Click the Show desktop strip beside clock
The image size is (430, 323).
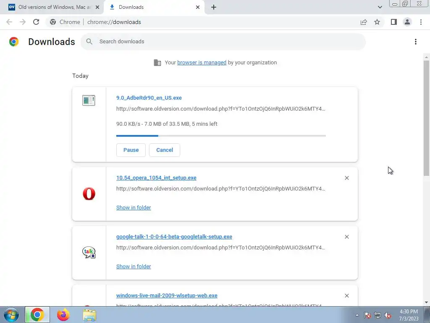point(427,315)
